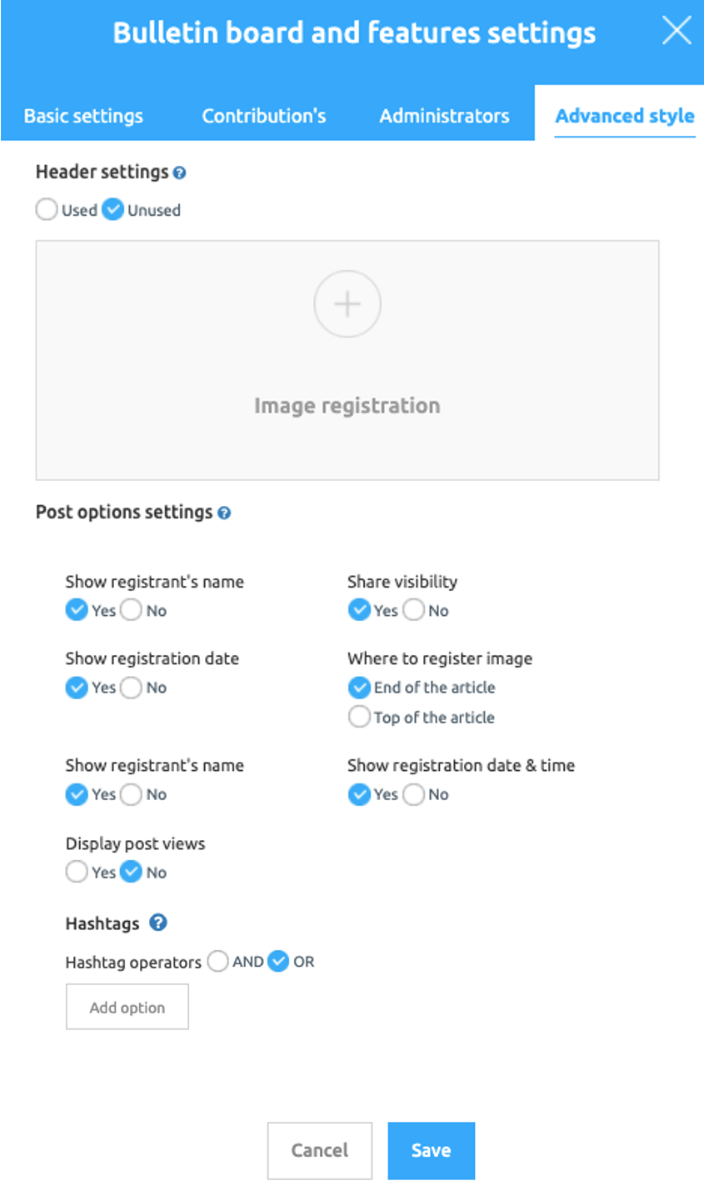
Task: Click the question mark icon beside Hashtags
Action: pos(158,923)
